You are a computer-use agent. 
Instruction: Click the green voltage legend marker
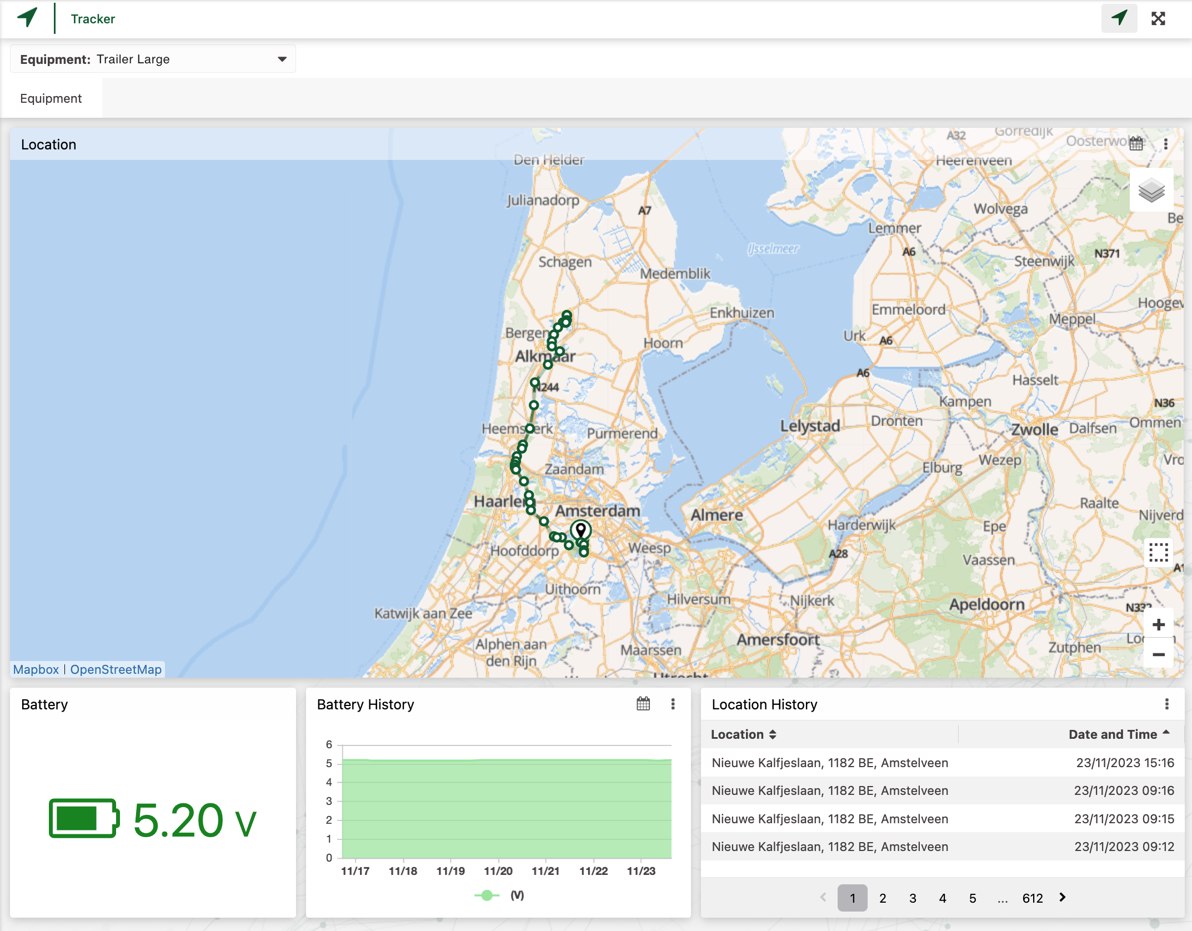point(485,895)
